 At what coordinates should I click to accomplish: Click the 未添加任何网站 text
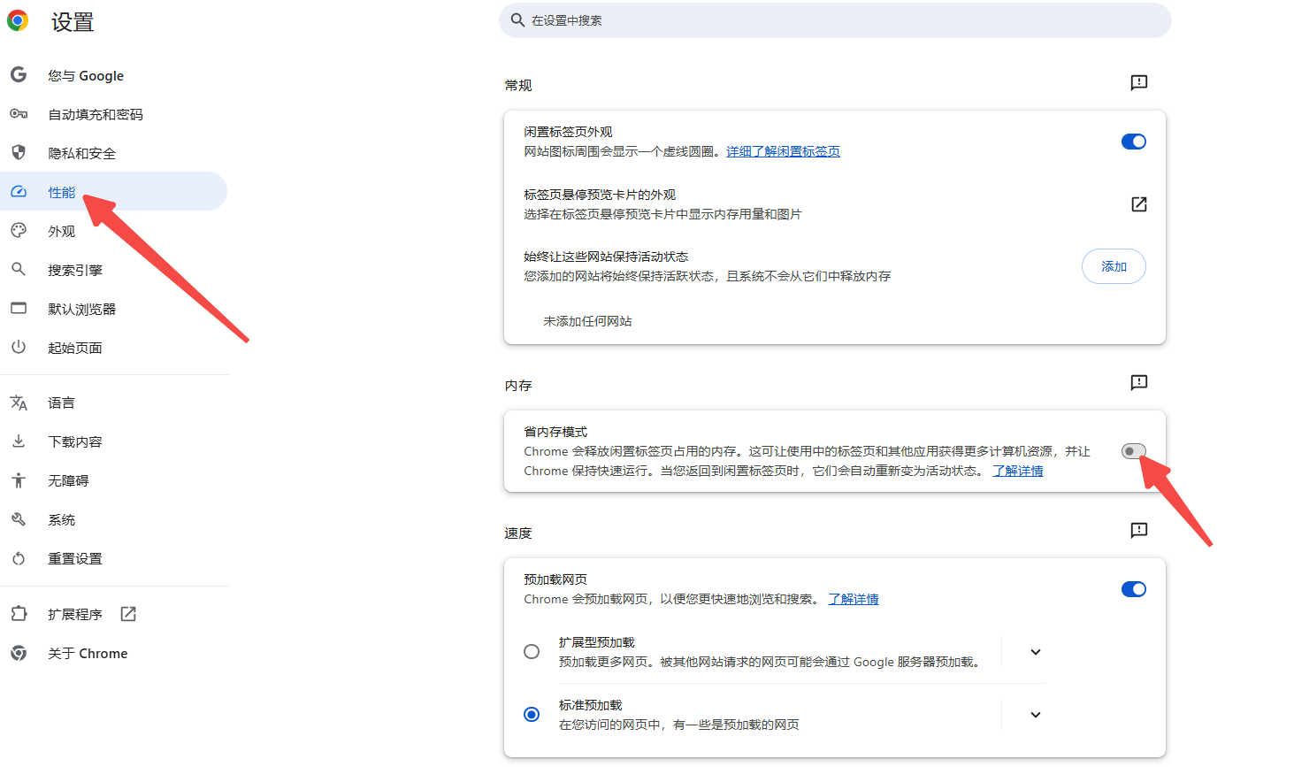pos(587,321)
